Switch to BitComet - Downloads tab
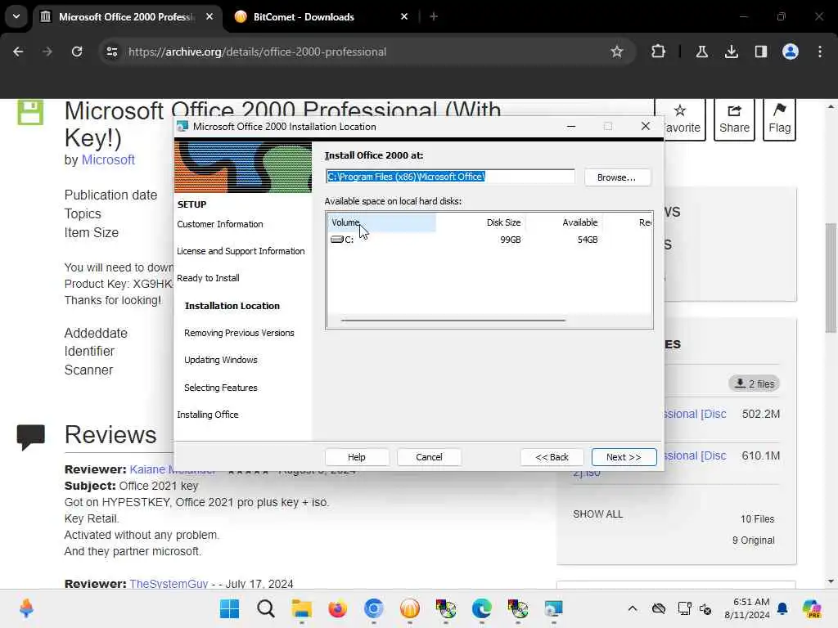 point(321,17)
